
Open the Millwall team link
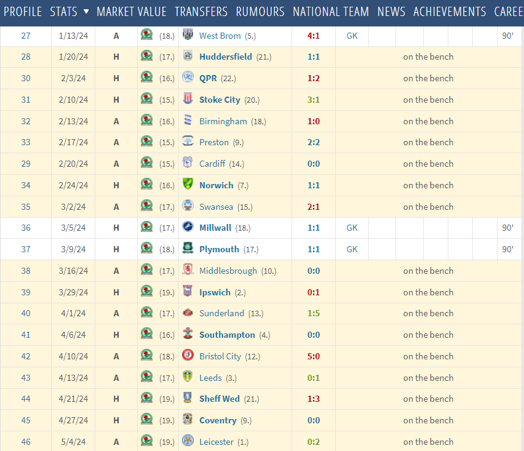(215, 228)
